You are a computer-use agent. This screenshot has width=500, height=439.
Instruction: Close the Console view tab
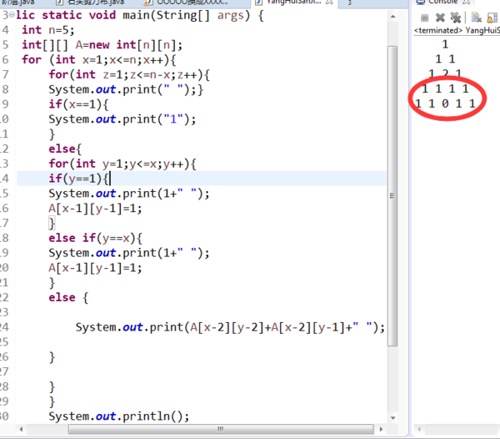[x=467, y=3]
